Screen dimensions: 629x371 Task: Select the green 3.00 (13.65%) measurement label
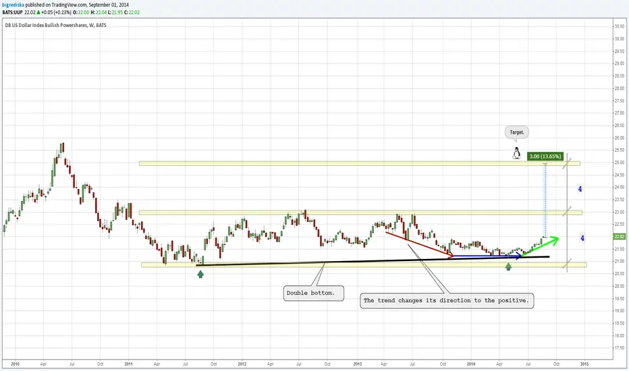pos(545,156)
